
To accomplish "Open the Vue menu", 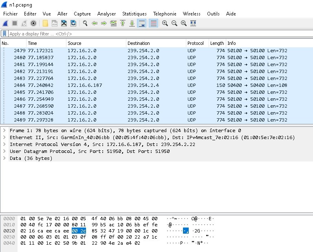I will pyautogui.click(x=47, y=14).
